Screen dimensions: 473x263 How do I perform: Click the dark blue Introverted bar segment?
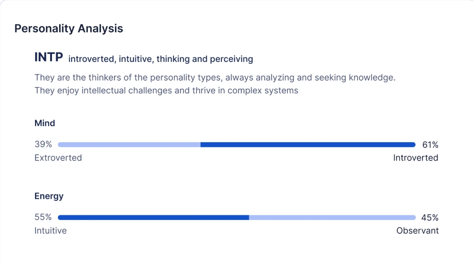(307, 144)
